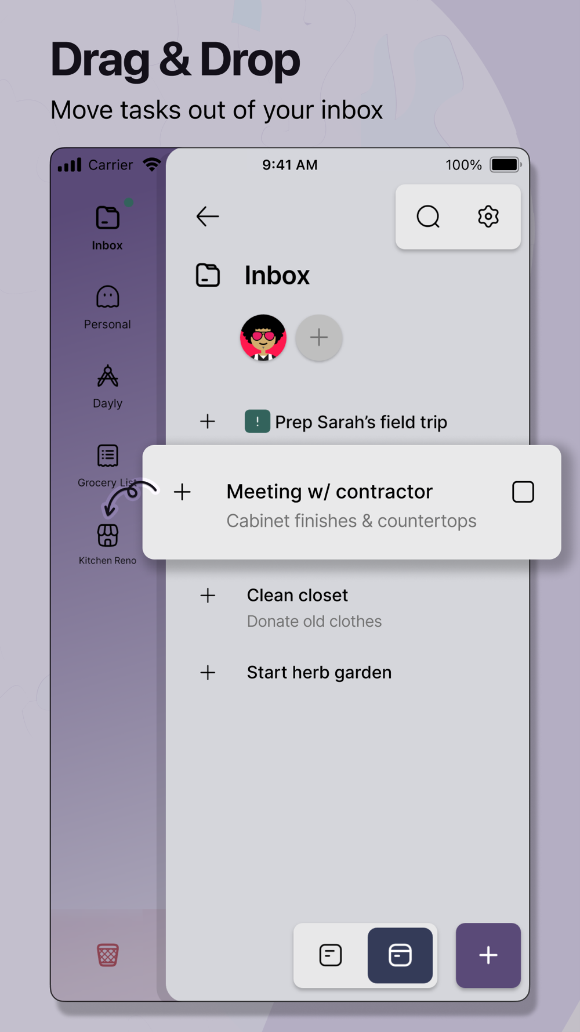Check off Meeting w/ contractor task

523,492
